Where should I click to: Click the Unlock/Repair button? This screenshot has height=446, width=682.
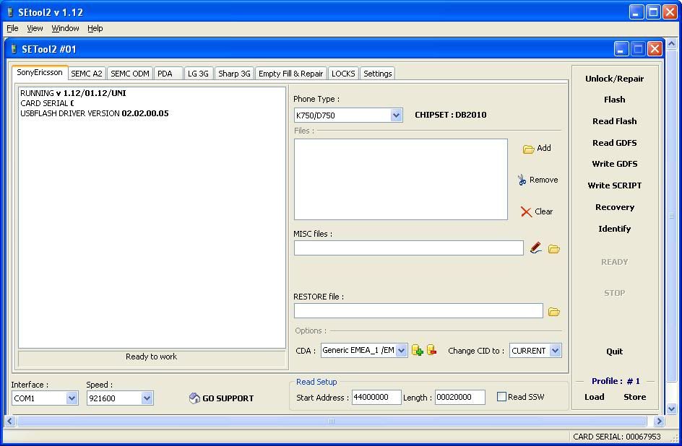coord(614,79)
